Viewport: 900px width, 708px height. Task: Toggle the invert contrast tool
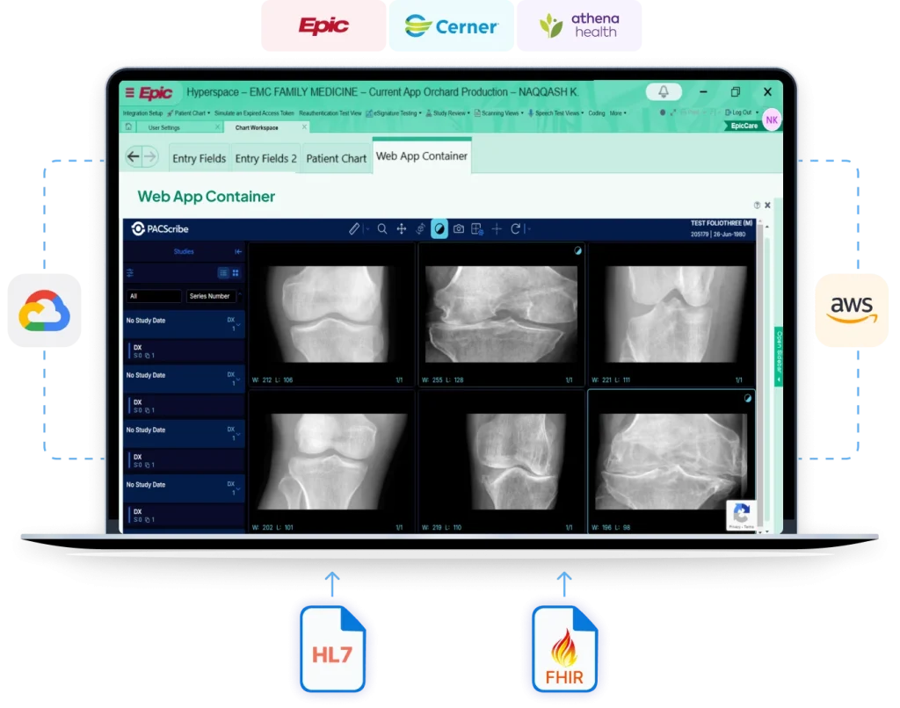click(439, 229)
